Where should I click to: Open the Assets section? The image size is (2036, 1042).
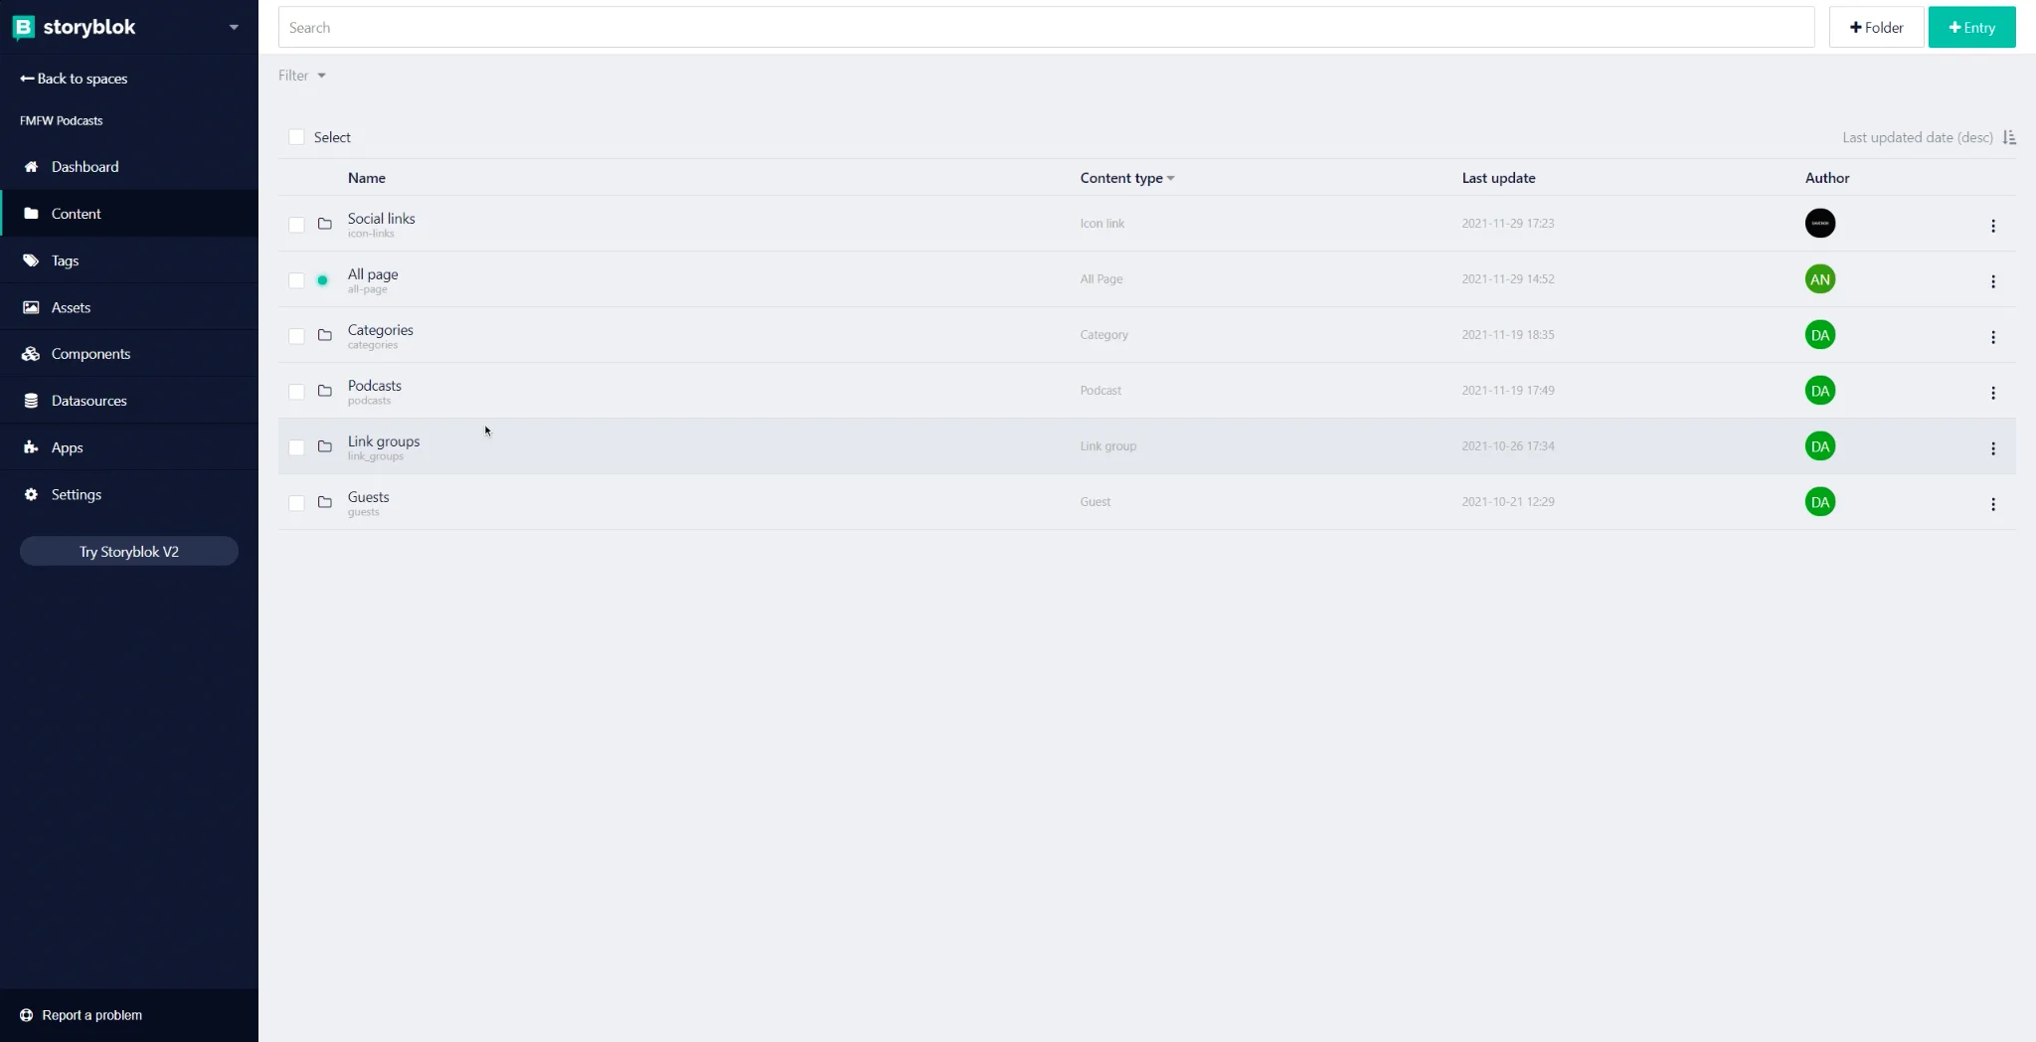129,307
